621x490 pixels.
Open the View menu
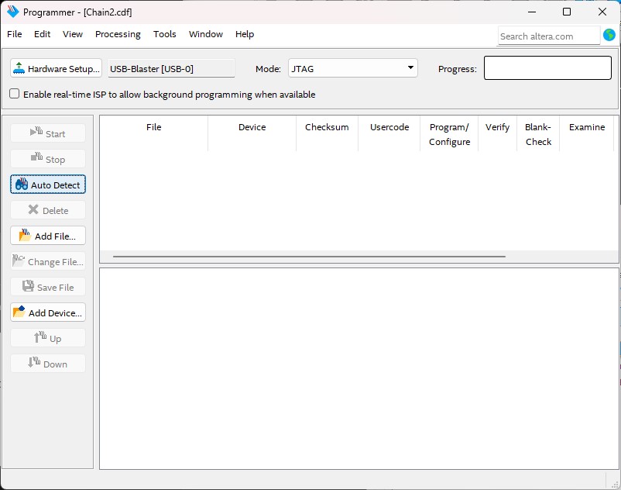[73, 34]
